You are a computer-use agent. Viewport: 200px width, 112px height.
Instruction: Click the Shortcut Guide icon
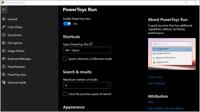(x=4, y=83)
